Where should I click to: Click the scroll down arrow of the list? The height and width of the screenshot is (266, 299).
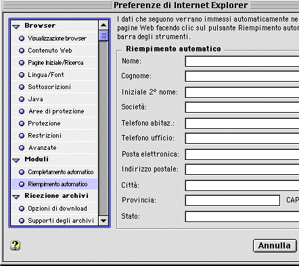[x=103, y=221]
